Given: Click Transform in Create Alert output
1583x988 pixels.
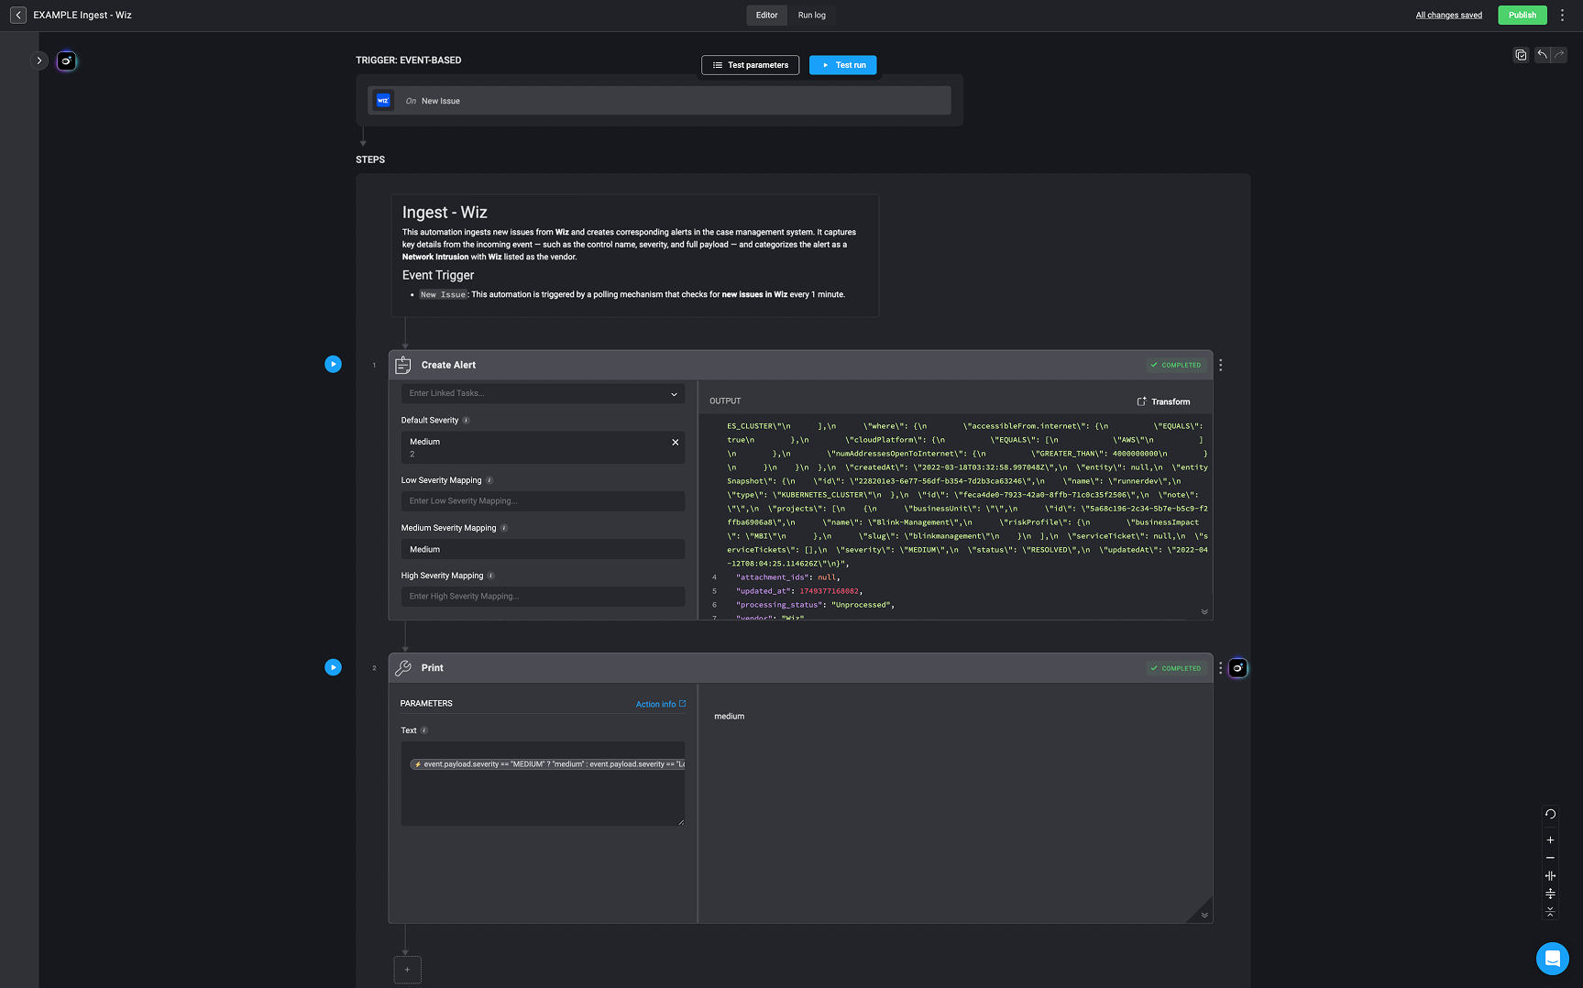Looking at the screenshot, I should [1163, 401].
